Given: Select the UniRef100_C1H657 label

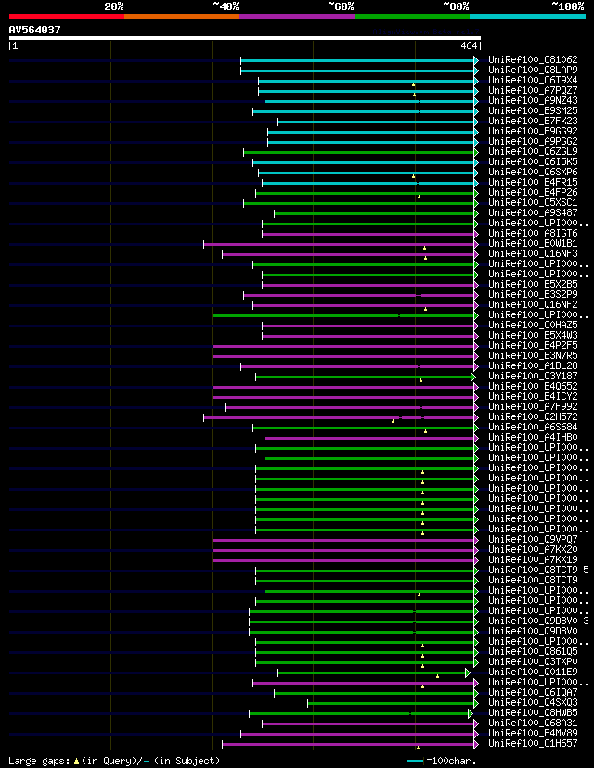Looking at the screenshot, I should click(x=533, y=743).
